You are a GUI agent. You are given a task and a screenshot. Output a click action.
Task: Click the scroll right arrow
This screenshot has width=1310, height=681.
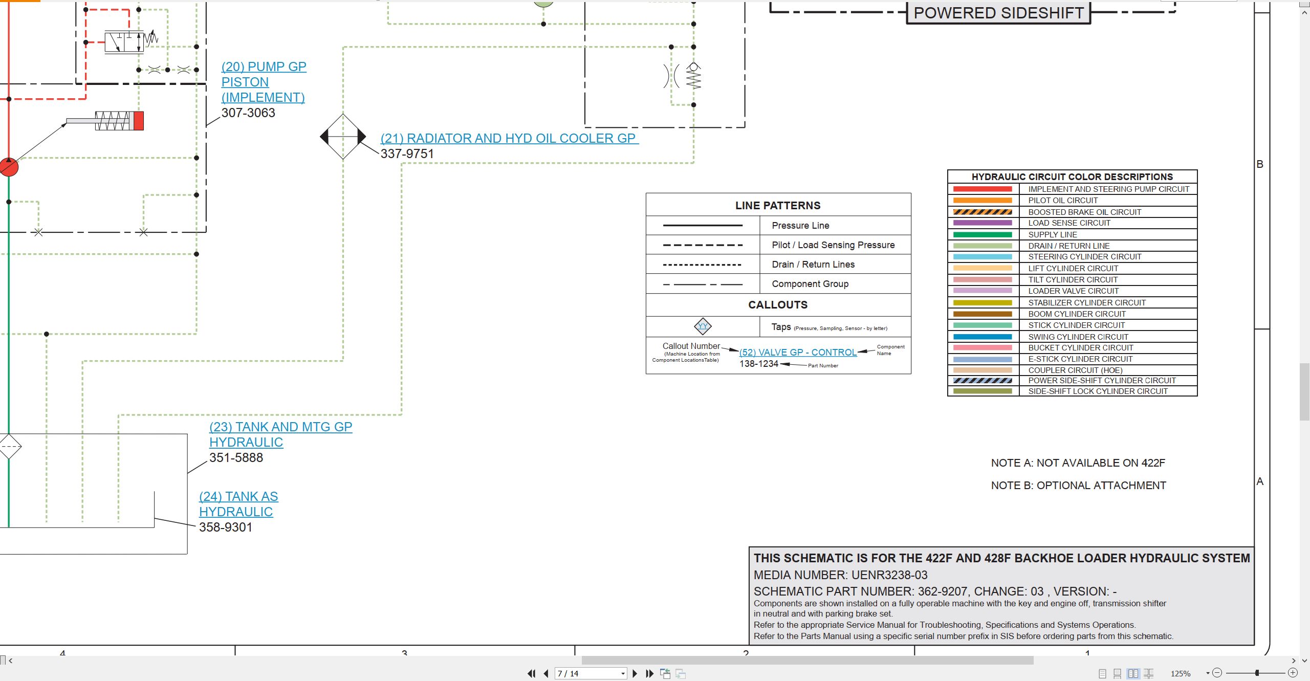click(x=1294, y=661)
